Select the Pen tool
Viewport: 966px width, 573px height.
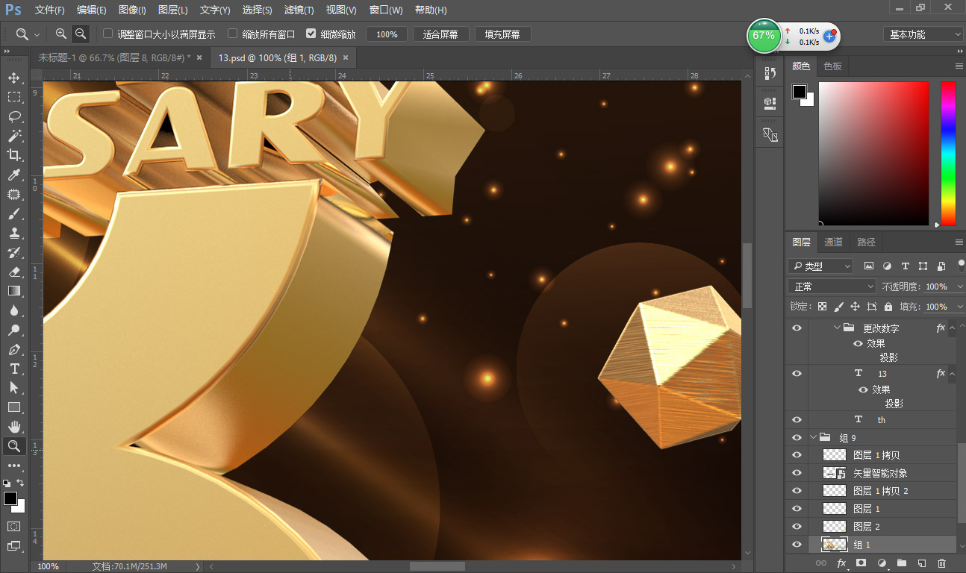(13, 349)
